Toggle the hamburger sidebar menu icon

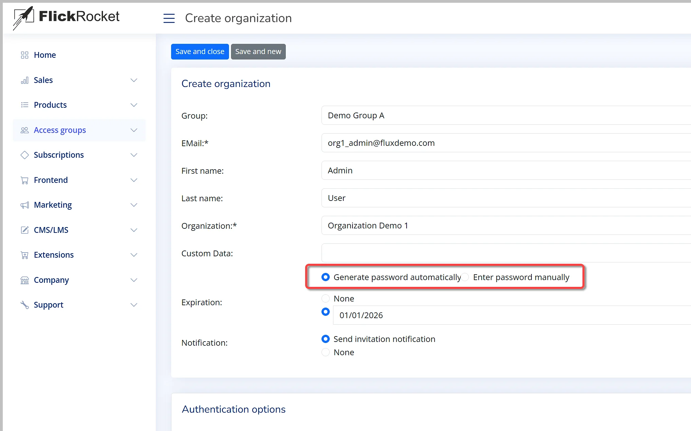[x=169, y=18]
